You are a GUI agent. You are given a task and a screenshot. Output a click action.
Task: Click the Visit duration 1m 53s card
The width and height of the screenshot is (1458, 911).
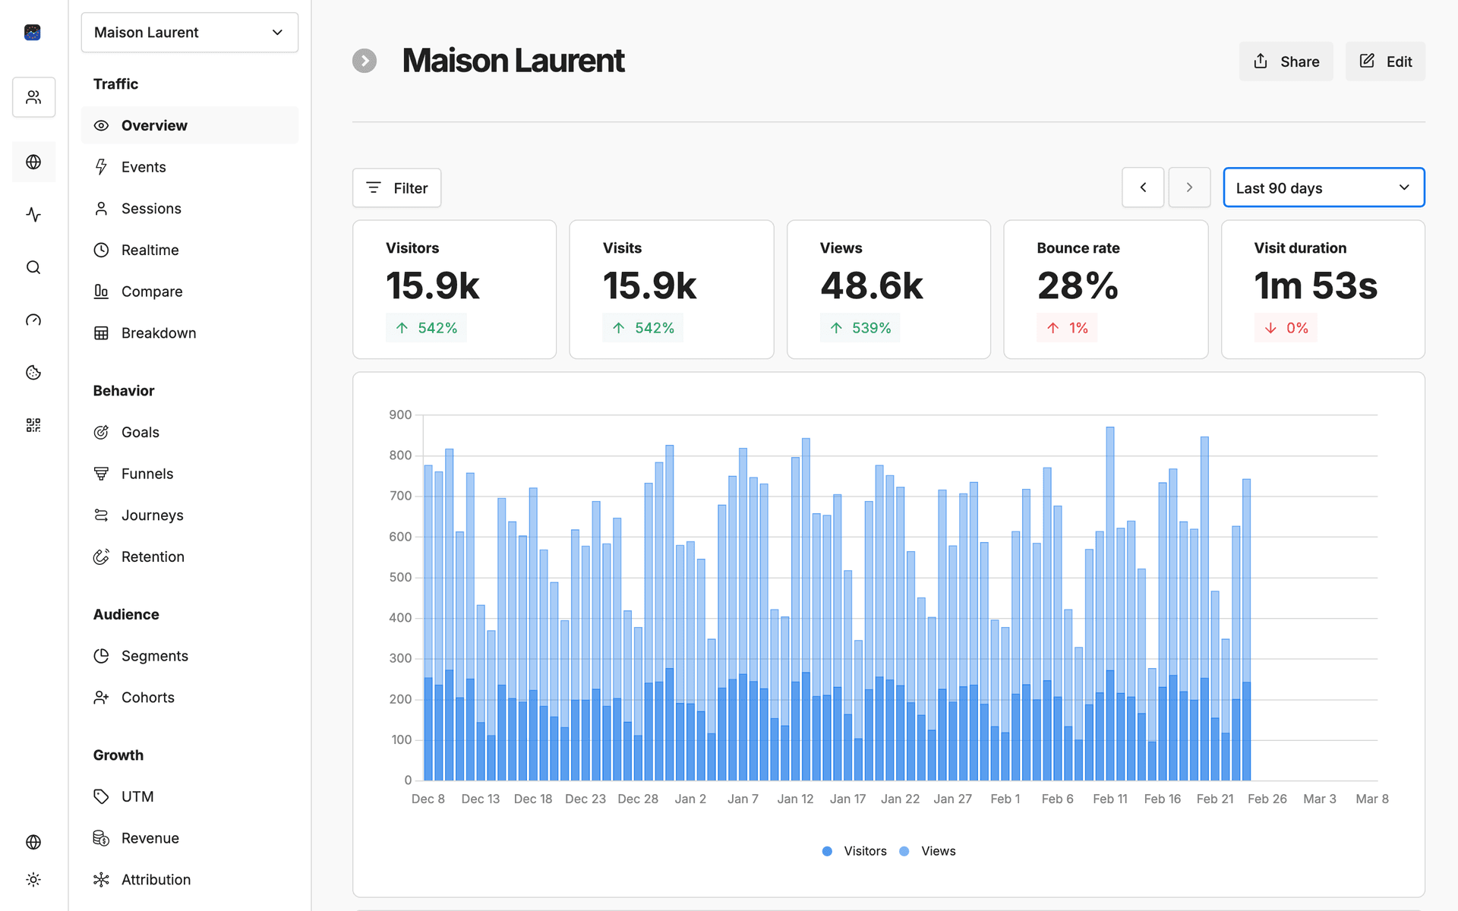pos(1323,289)
